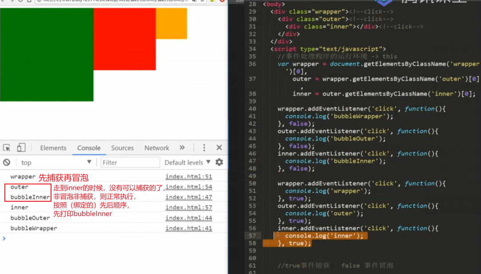Viewport: 481px width, 274px height.
Task: Open the Sources tab
Action: pyautogui.click(x=122, y=148)
